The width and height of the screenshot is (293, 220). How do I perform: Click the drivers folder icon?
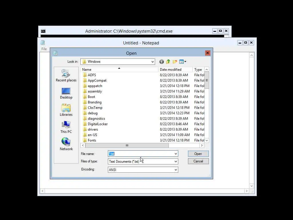tap(85, 129)
